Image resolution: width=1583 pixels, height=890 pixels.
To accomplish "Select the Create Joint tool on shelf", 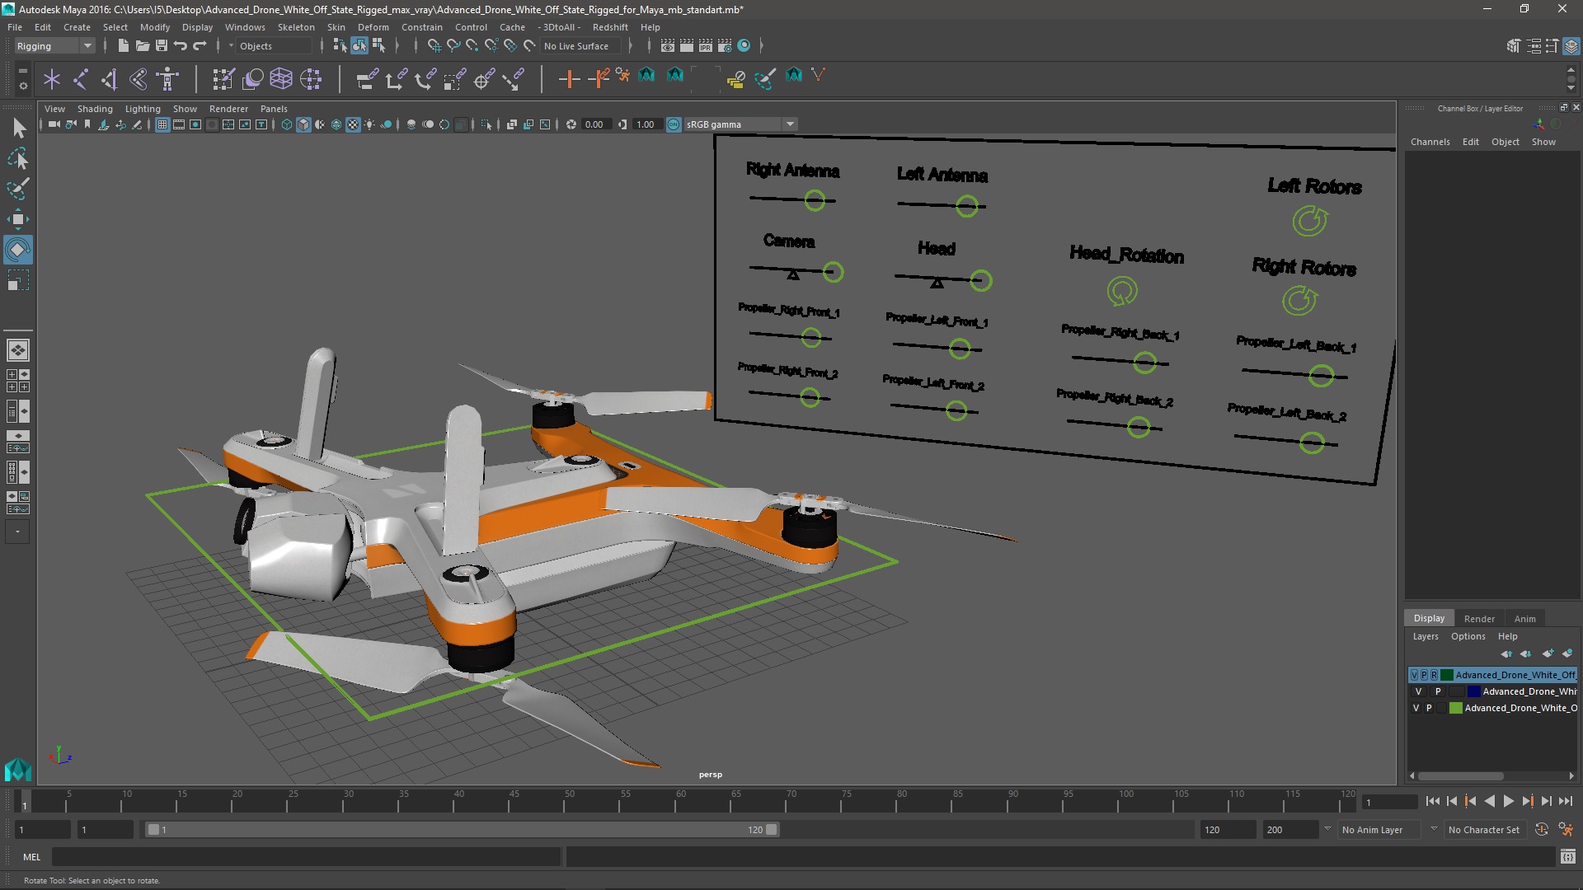I will tap(81, 79).
